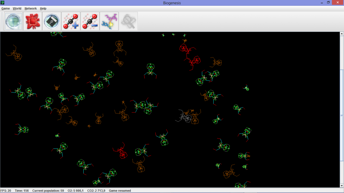Click the 'Game resumed' status message
This screenshot has height=193, width=344.
(x=120, y=191)
